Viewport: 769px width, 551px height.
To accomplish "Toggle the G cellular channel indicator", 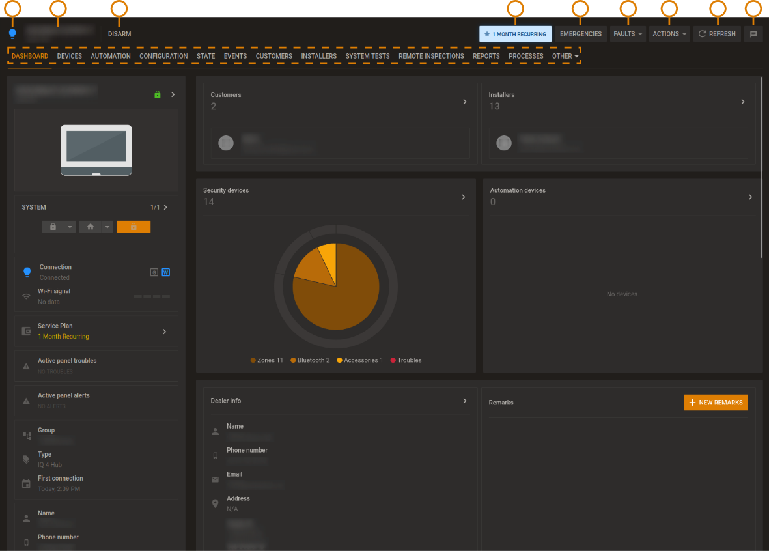I will coord(156,272).
